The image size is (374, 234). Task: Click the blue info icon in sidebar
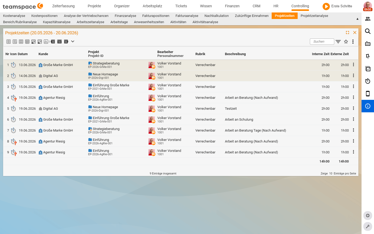pyautogui.click(x=368, y=106)
